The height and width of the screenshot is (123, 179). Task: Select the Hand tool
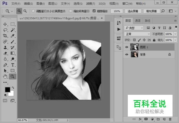(5, 76)
